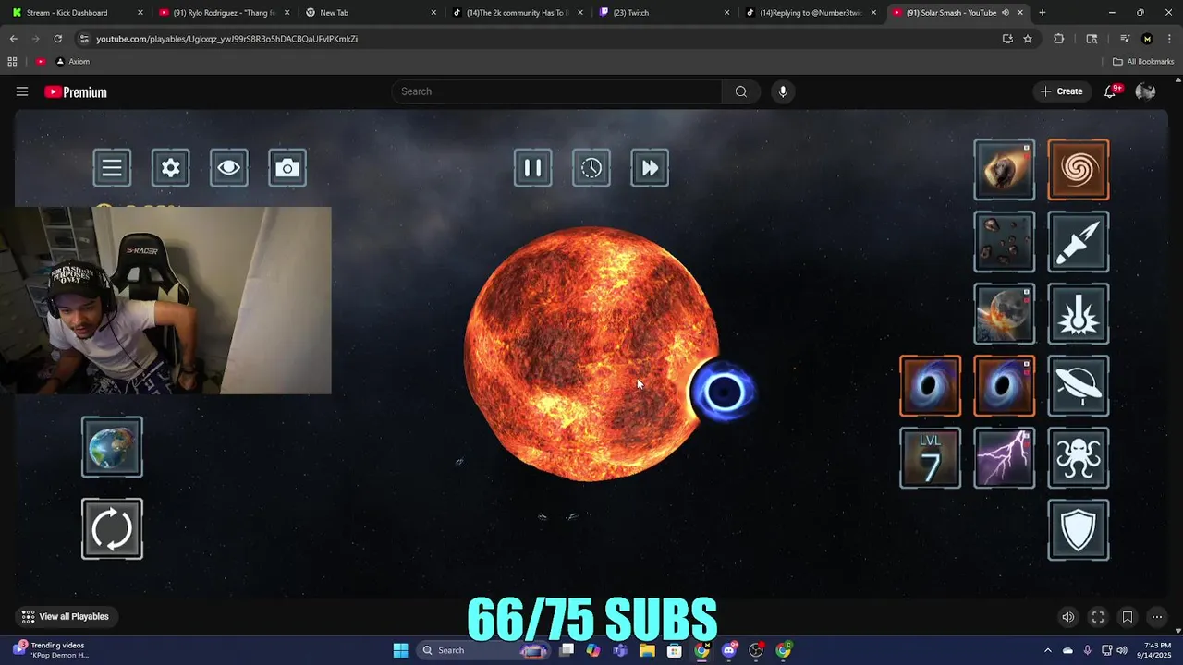Open the playable's more options menu
The height and width of the screenshot is (665, 1183).
point(1157,617)
